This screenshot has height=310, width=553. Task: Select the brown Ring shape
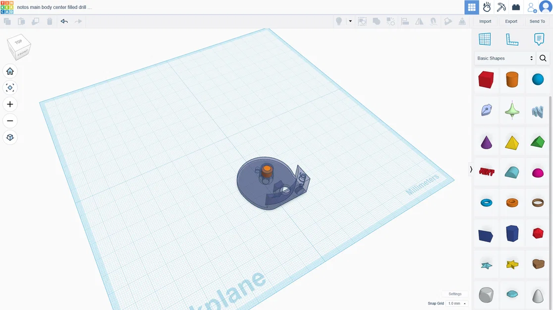(x=538, y=203)
